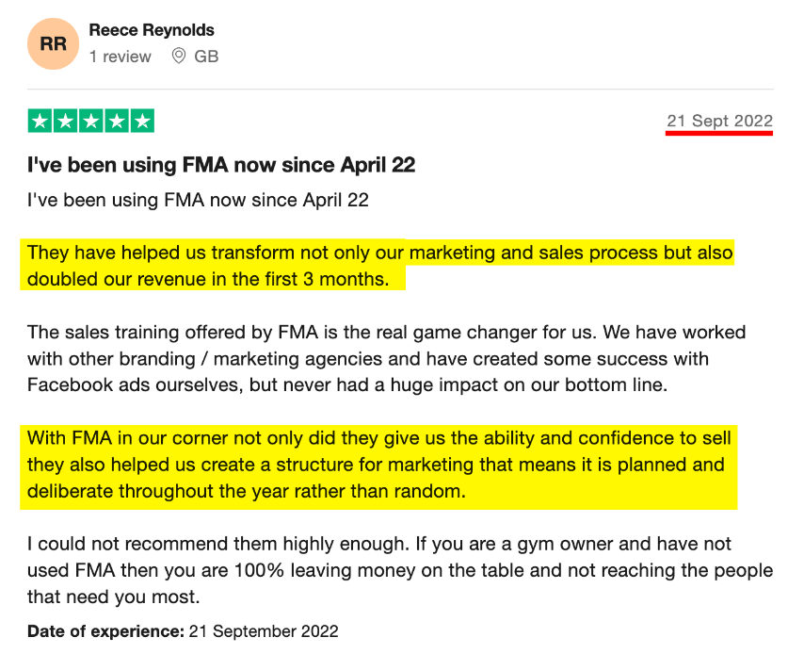Open Reece Reynolds profile name
This screenshot has width=804, height=654.
click(152, 30)
